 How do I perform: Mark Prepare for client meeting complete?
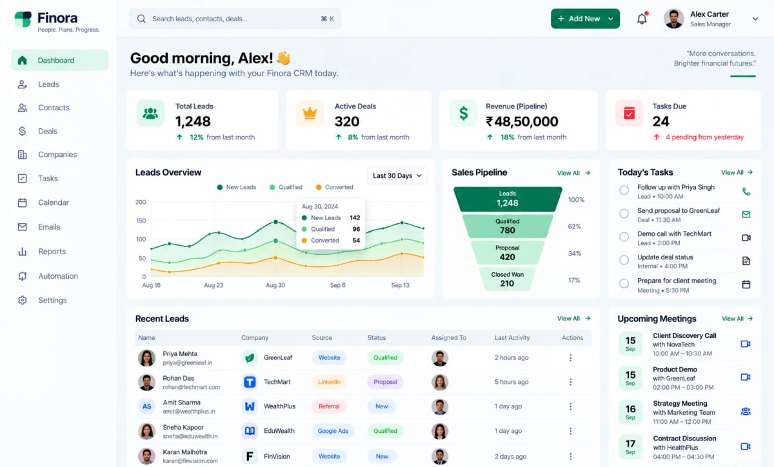tap(624, 283)
